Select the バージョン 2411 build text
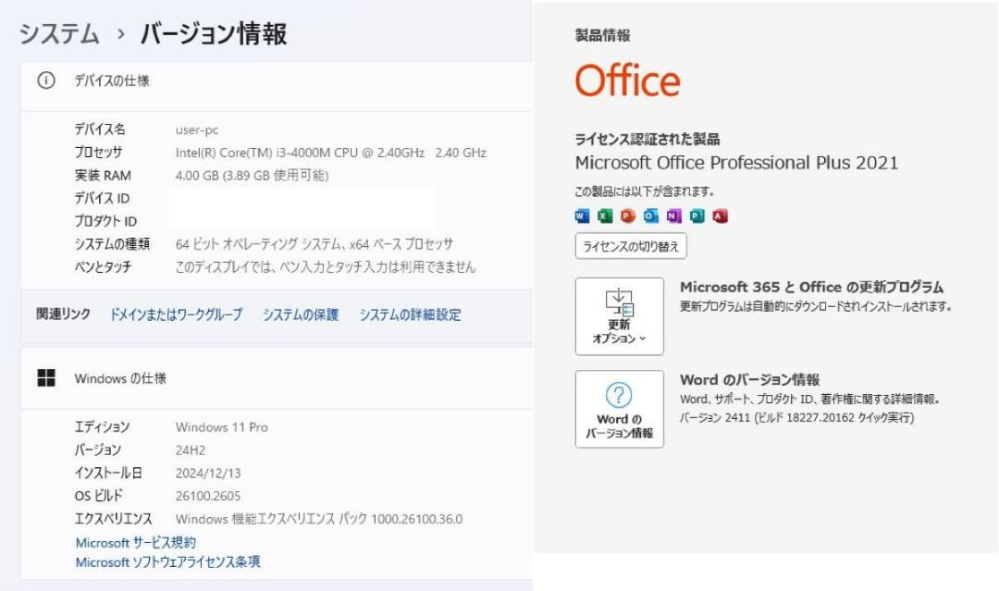The height and width of the screenshot is (591, 999). click(796, 418)
